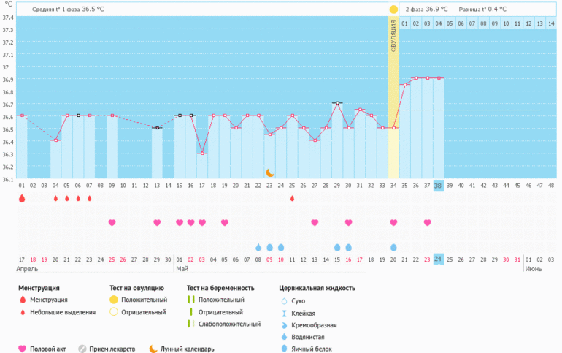Click the Прием лекарств pill legend icon
Image resolution: width=562 pixels, height=353 pixels.
[x=82, y=349]
